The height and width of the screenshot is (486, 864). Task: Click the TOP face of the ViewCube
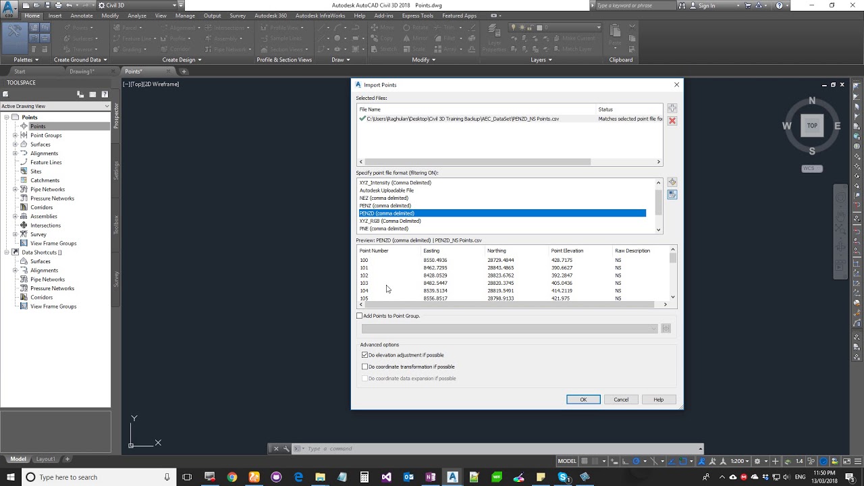[812, 126]
